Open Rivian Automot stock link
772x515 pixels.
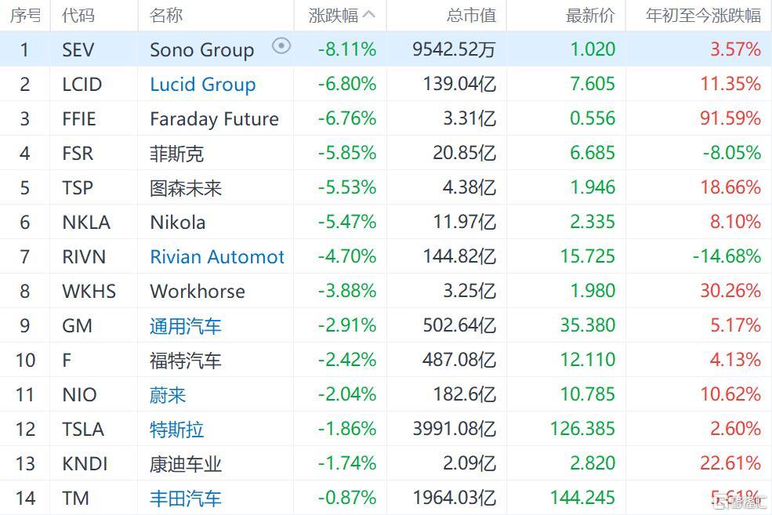point(217,256)
